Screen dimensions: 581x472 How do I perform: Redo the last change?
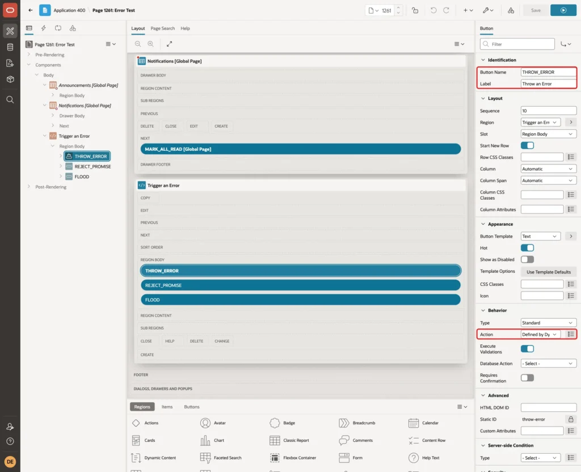click(x=446, y=10)
